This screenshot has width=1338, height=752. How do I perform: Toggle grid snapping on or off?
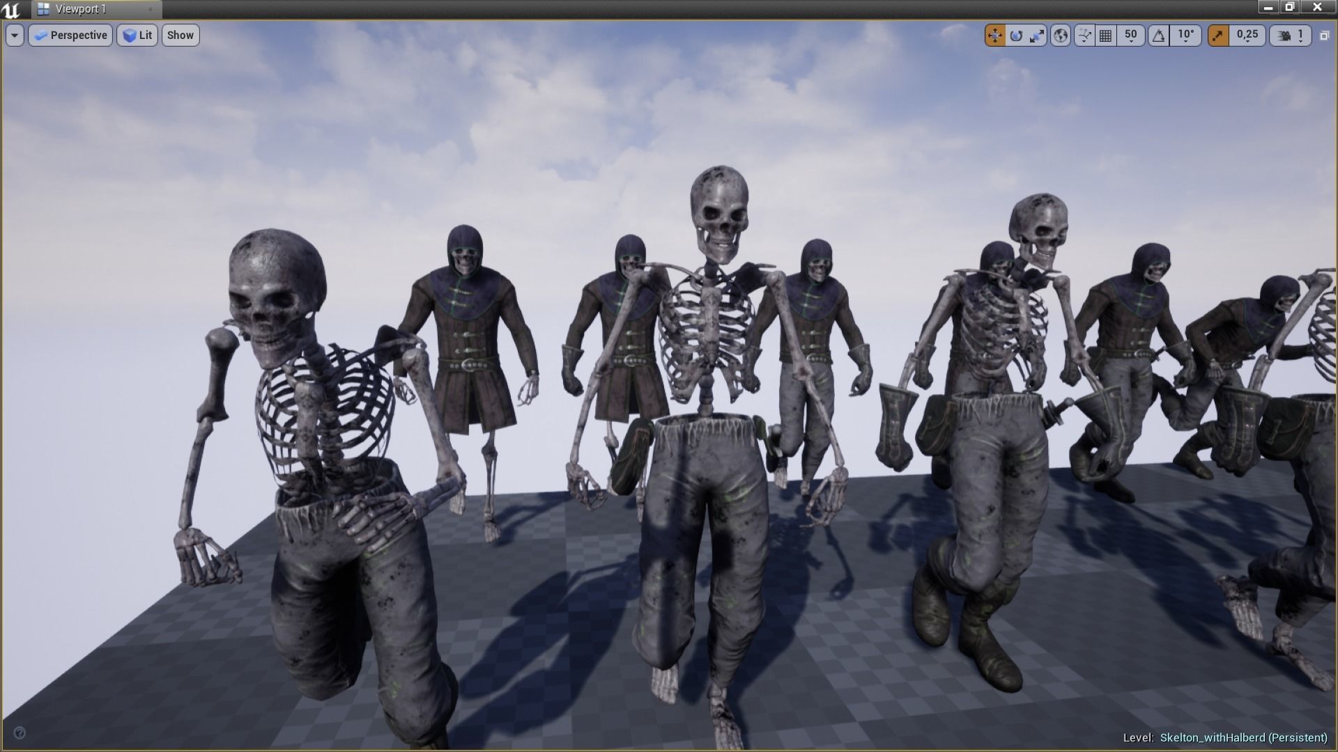click(1107, 35)
